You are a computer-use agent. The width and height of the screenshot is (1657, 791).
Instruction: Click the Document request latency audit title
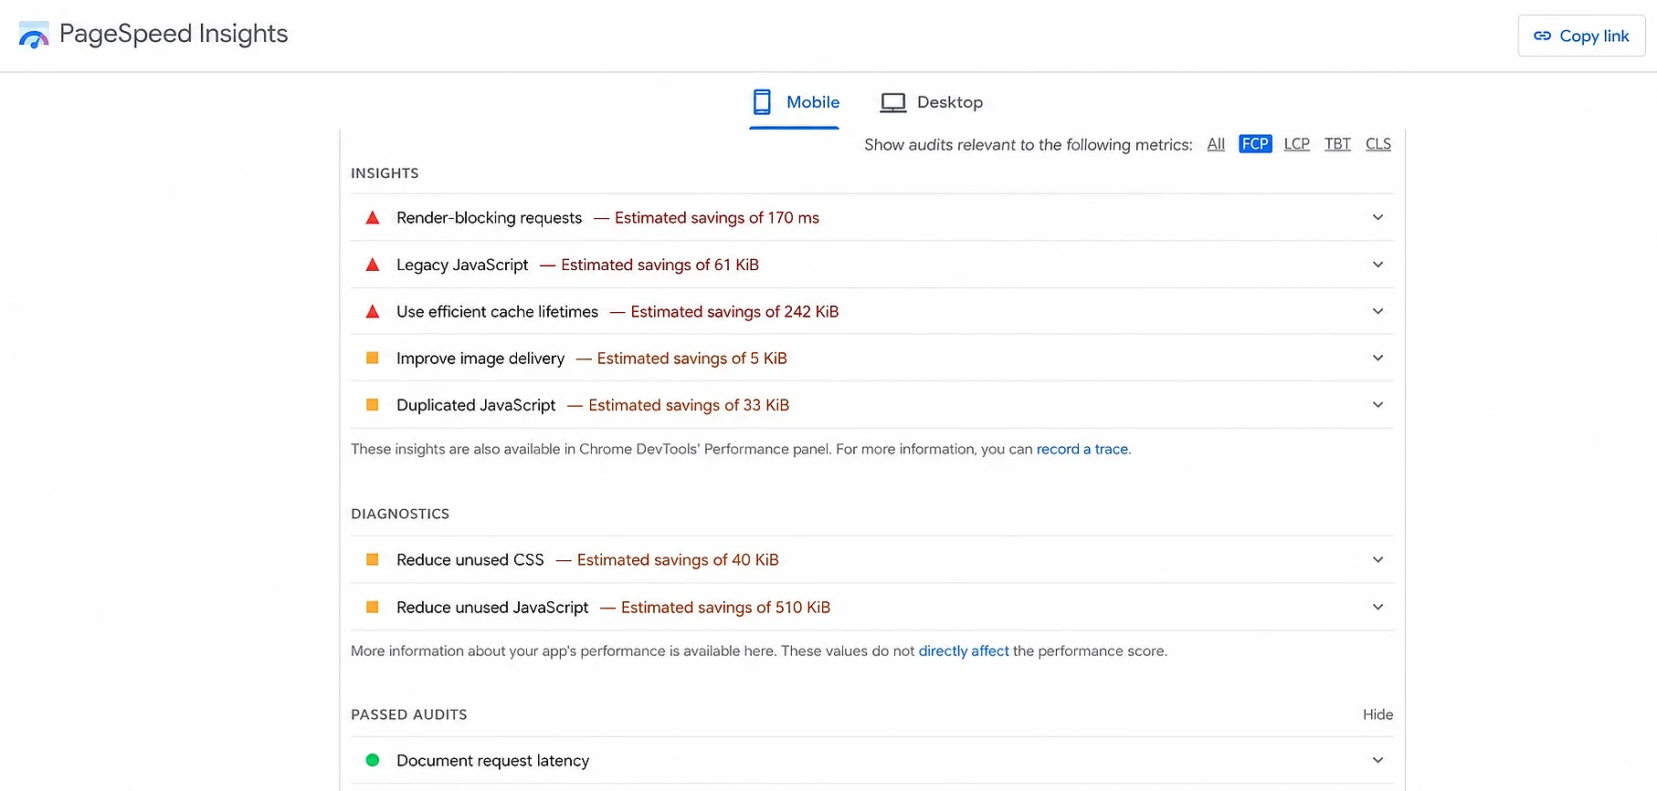tap(492, 761)
